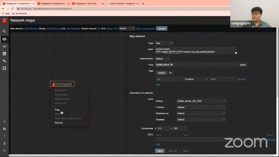The image size is (279, 157).
Task: Click Add link next to Link
Action: [x=68, y=28]
